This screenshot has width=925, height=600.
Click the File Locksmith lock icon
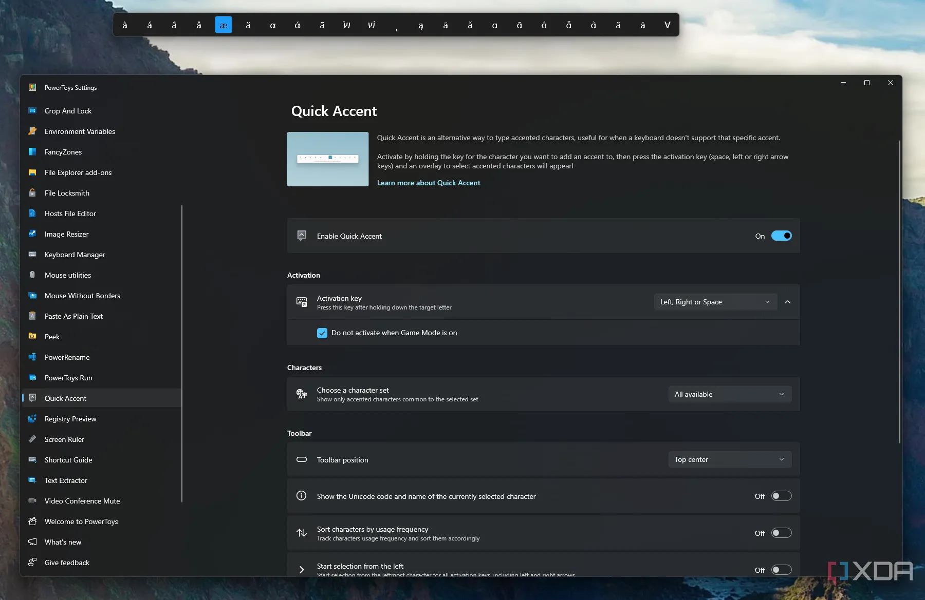click(x=32, y=193)
